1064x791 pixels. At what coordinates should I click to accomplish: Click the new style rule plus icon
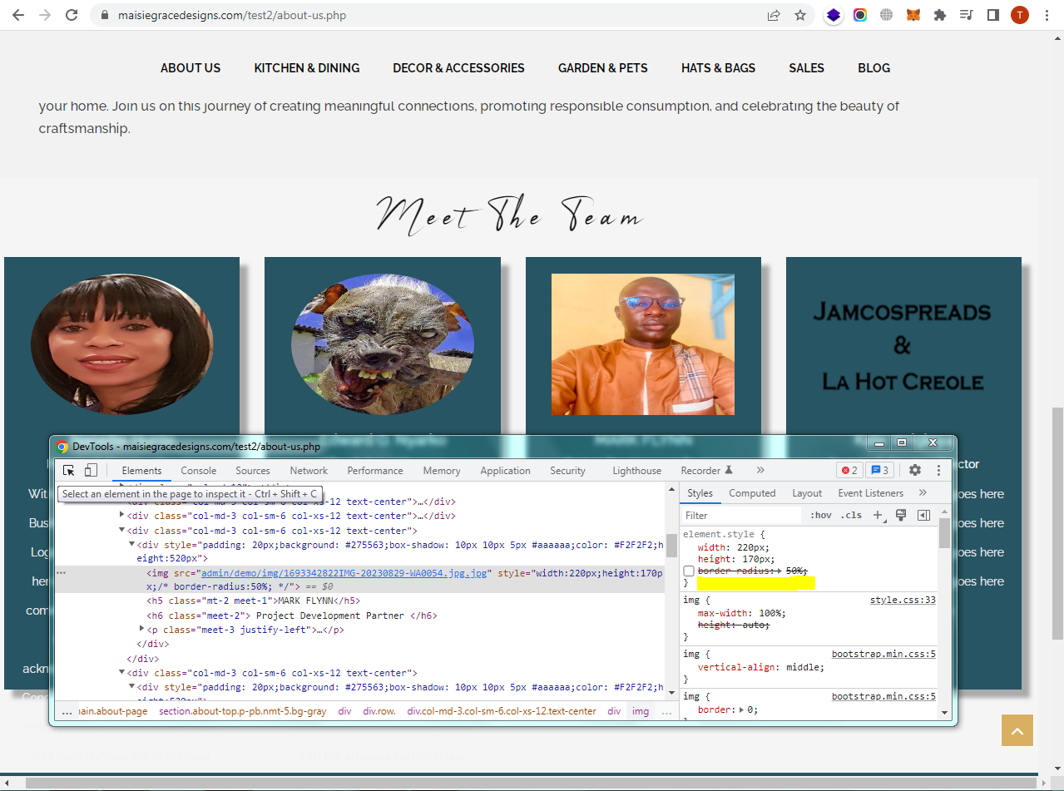tap(878, 516)
